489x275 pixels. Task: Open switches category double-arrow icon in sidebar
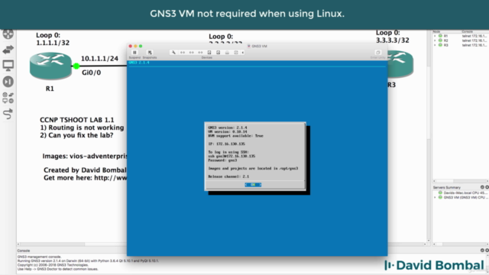click(8, 49)
